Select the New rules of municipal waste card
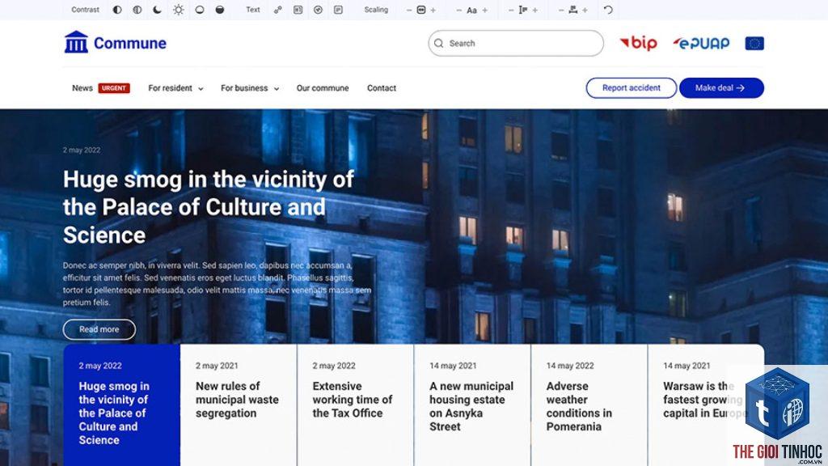 (x=239, y=405)
